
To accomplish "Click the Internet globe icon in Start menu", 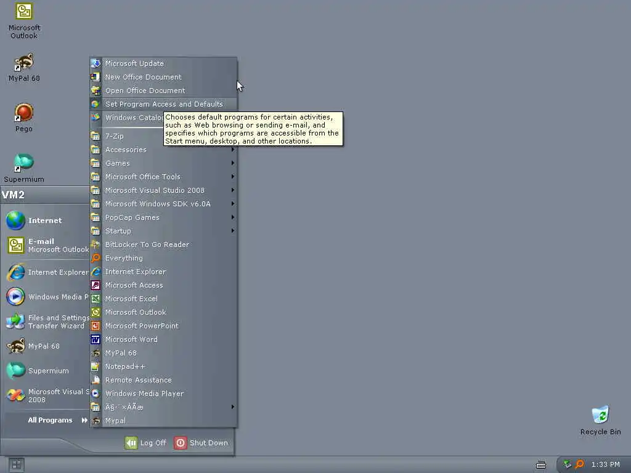I will pos(15,220).
